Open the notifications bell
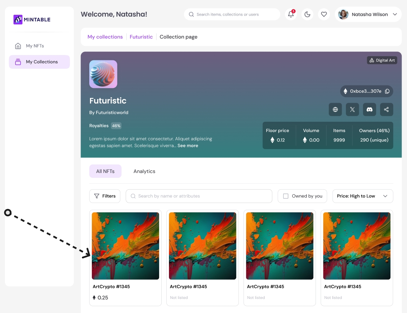Viewport: 407px width, 313px height. click(x=291, y=14)
